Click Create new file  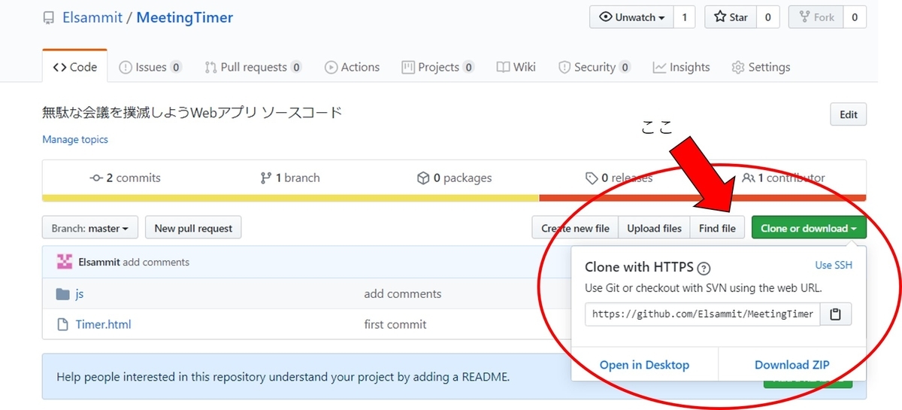(x=575, y=228)
